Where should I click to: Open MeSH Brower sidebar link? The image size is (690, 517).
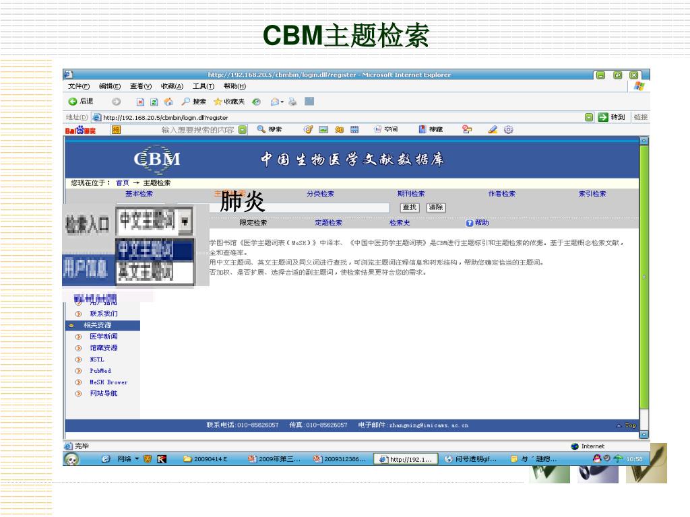tap(108, 382)
